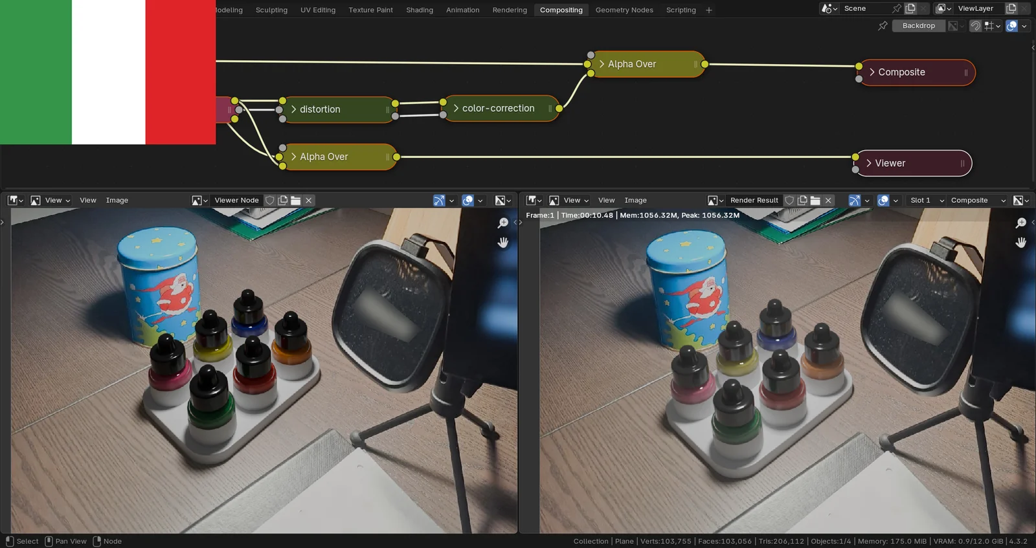Screen dimensions: 1036x548
Task: Expand the collapsed color-correction node
Action: point(456,109)
